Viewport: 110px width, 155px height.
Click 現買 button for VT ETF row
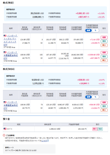pos(104,37)
